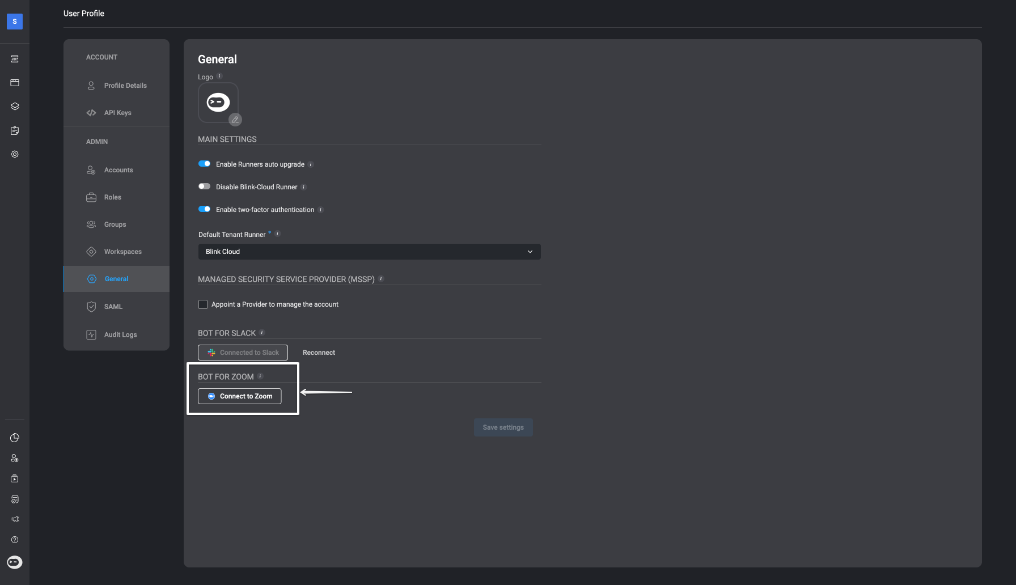Click info icon next to Logo label
The height and width of the screenshot is (585, 1016).
[219, 76]
